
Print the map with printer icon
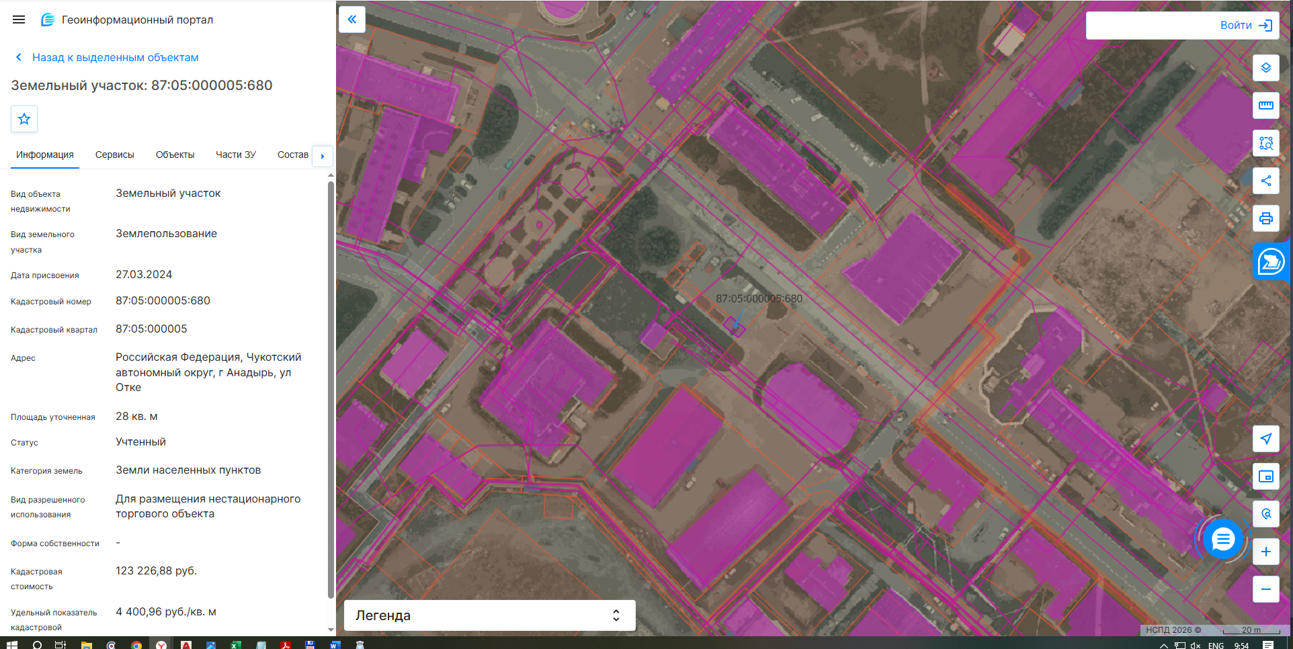click(x=1266, y=218)
